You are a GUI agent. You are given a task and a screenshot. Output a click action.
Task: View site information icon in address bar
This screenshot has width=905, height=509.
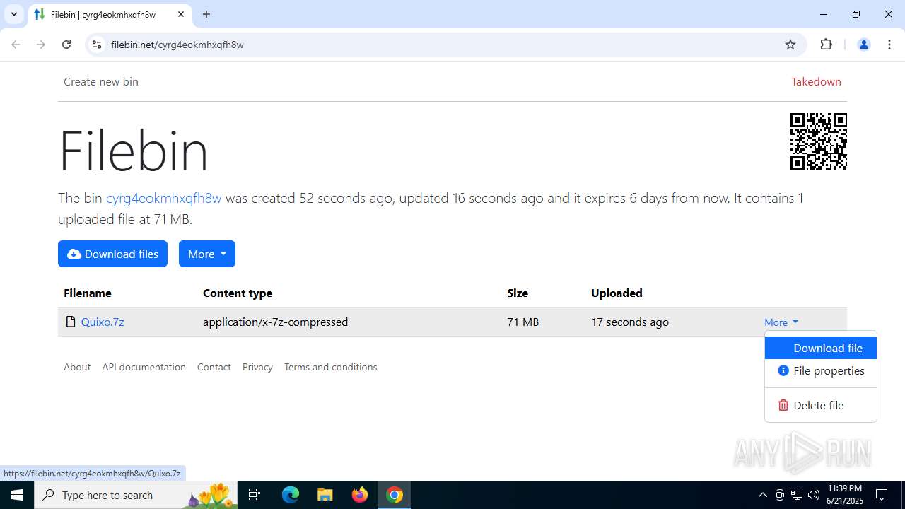97,45
